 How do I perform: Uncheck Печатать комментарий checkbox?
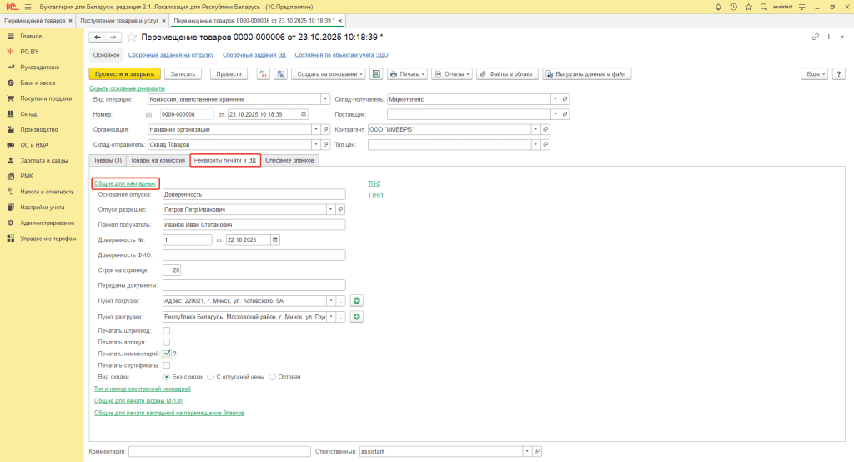167,354
